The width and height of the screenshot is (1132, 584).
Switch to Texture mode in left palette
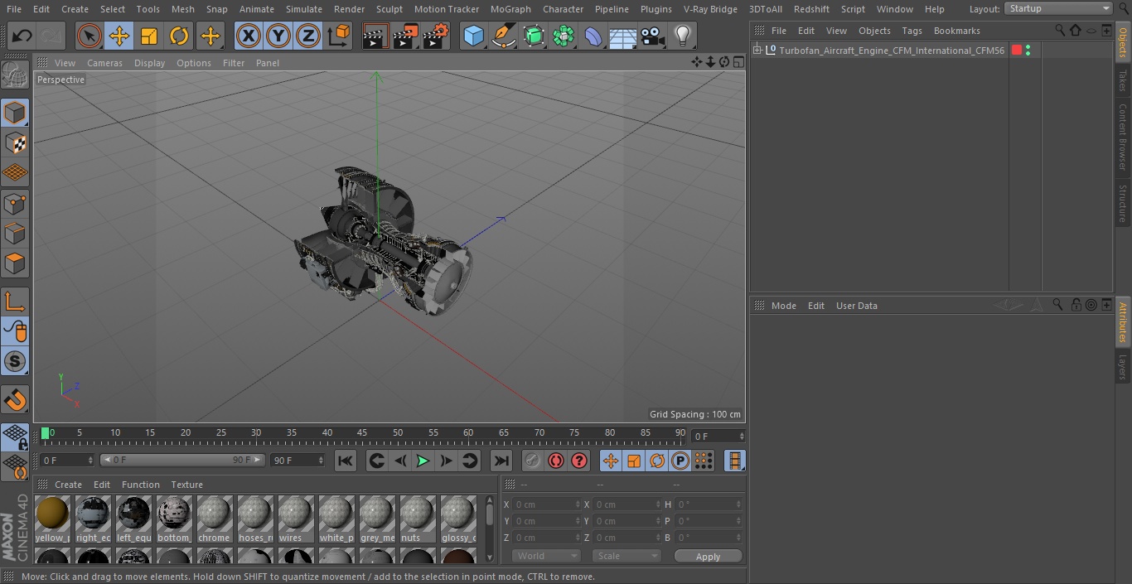coord(15,142)
